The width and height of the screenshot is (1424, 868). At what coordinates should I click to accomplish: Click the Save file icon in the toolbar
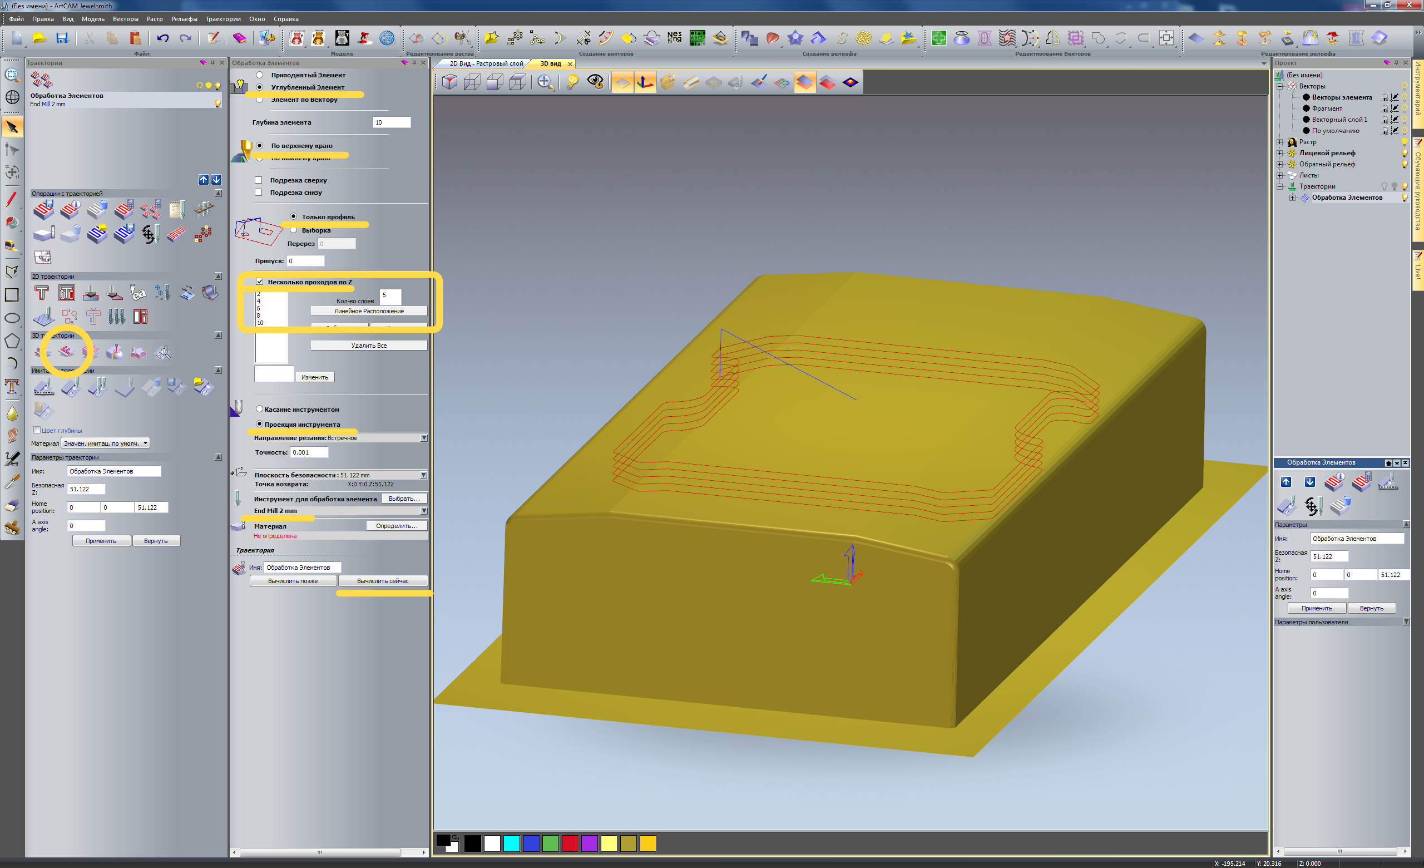[x=62, y=38]
